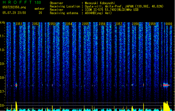Click the meteor count value 26
The width and height of the screenshot is (175, 111).
click(x=40, y=13)
